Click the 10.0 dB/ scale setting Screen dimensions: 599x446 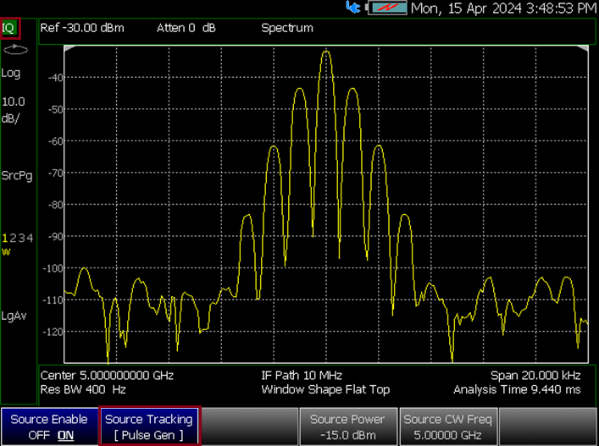(x=13, y=110)
